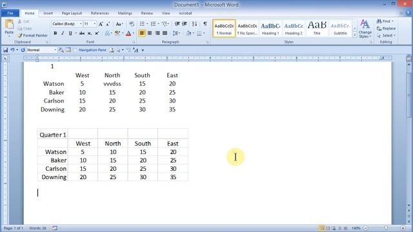This screenshot has width=413, height=232.
Task: Toggle Underline formatting
Action: [70, 33]
